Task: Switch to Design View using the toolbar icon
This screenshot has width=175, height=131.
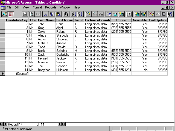Action: click(4, 14)
